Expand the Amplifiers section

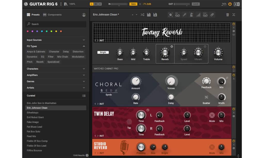pyautogui.click(x=84, y=75)
